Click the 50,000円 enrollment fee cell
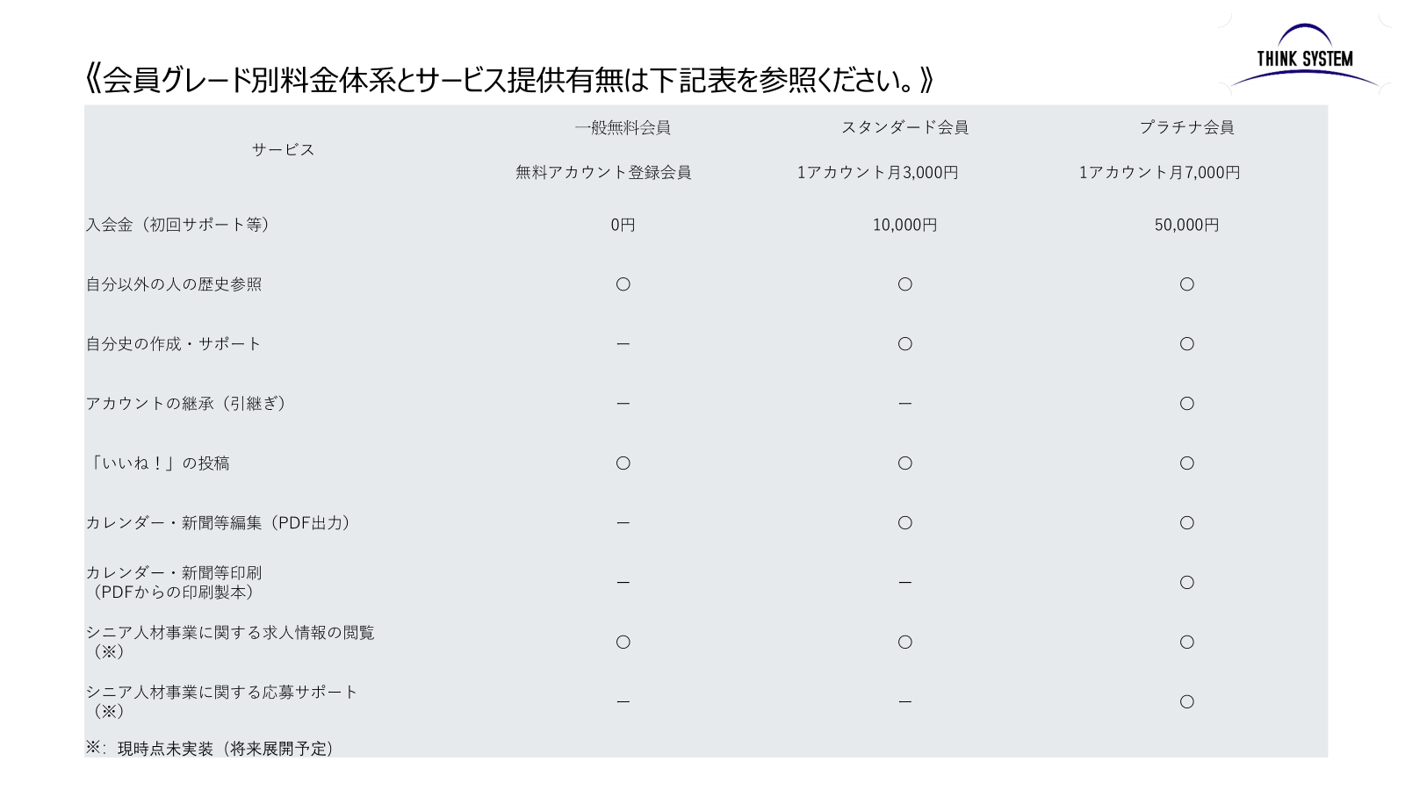The width and height of the screenshot is (1405, 790). 1186,226
